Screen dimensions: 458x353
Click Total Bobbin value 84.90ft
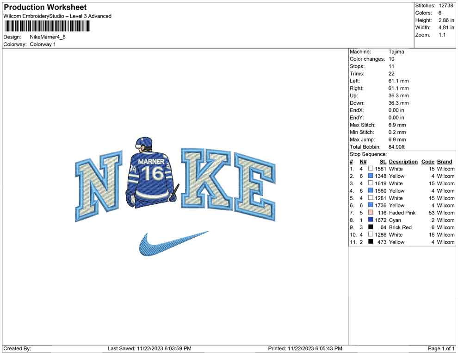pos(396,147)
